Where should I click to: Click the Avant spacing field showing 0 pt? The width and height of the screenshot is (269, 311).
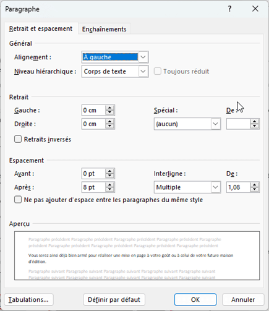click(94, 174)
